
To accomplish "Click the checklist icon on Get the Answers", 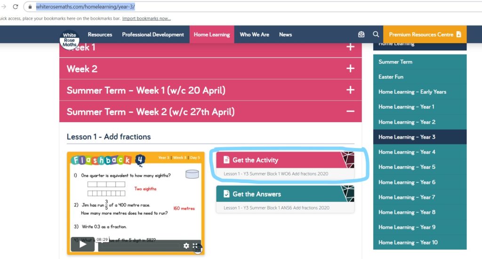I will coord(226,194).
